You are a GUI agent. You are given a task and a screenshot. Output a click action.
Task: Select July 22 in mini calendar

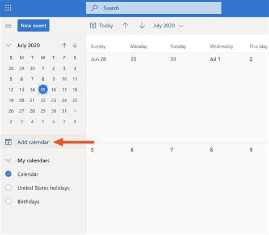(x=43, y=100)
